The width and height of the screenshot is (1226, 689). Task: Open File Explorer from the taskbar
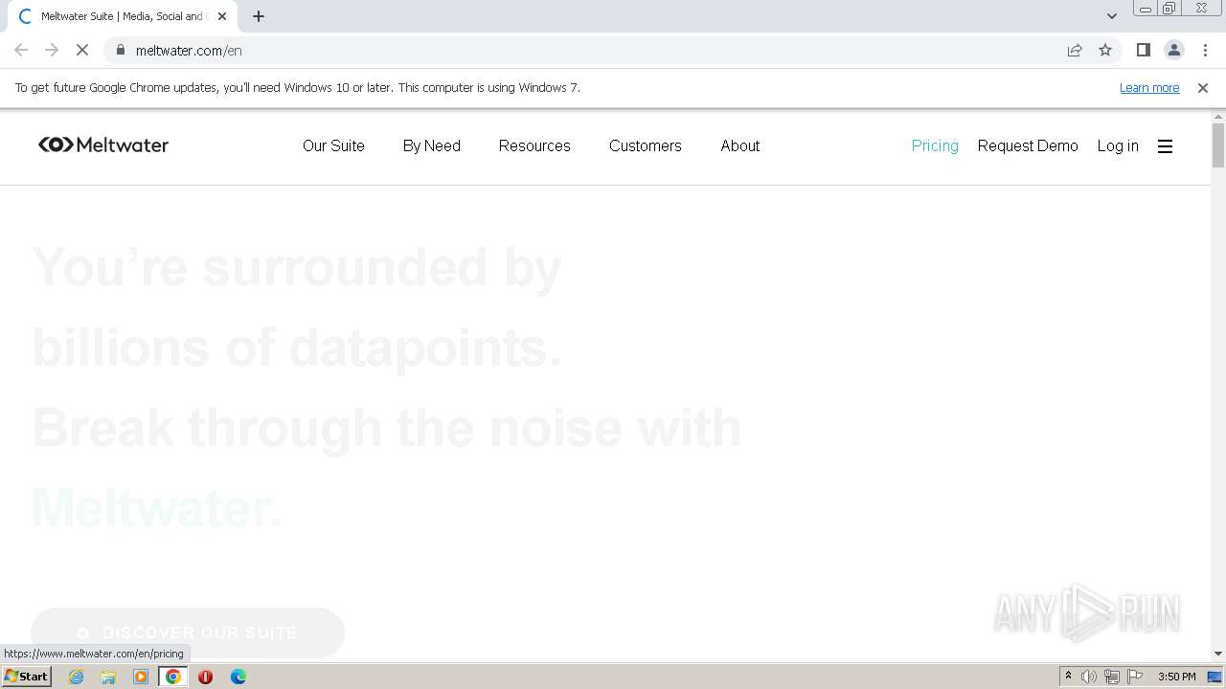pos(108,677)
